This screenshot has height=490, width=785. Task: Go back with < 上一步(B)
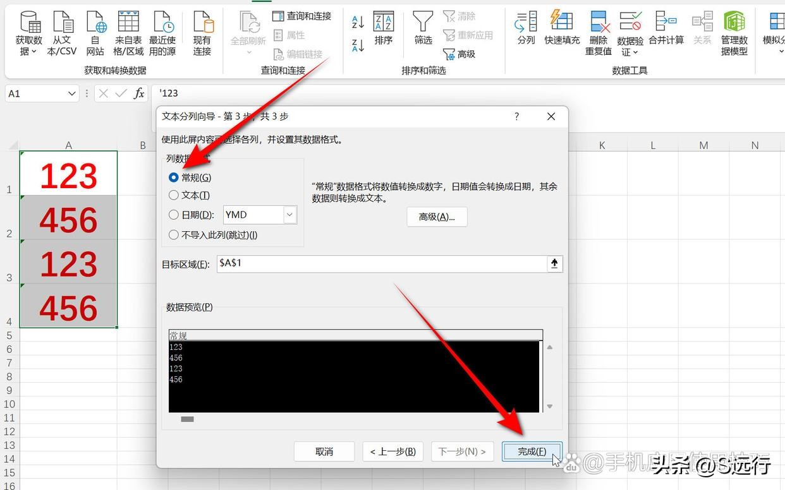pos(392,451)
